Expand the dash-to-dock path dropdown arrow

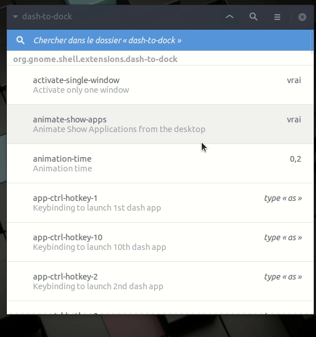(15, 17)
